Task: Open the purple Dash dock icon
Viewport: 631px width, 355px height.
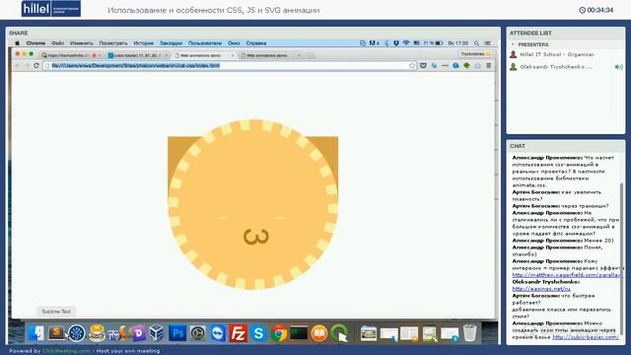Action: coord(138,333)
